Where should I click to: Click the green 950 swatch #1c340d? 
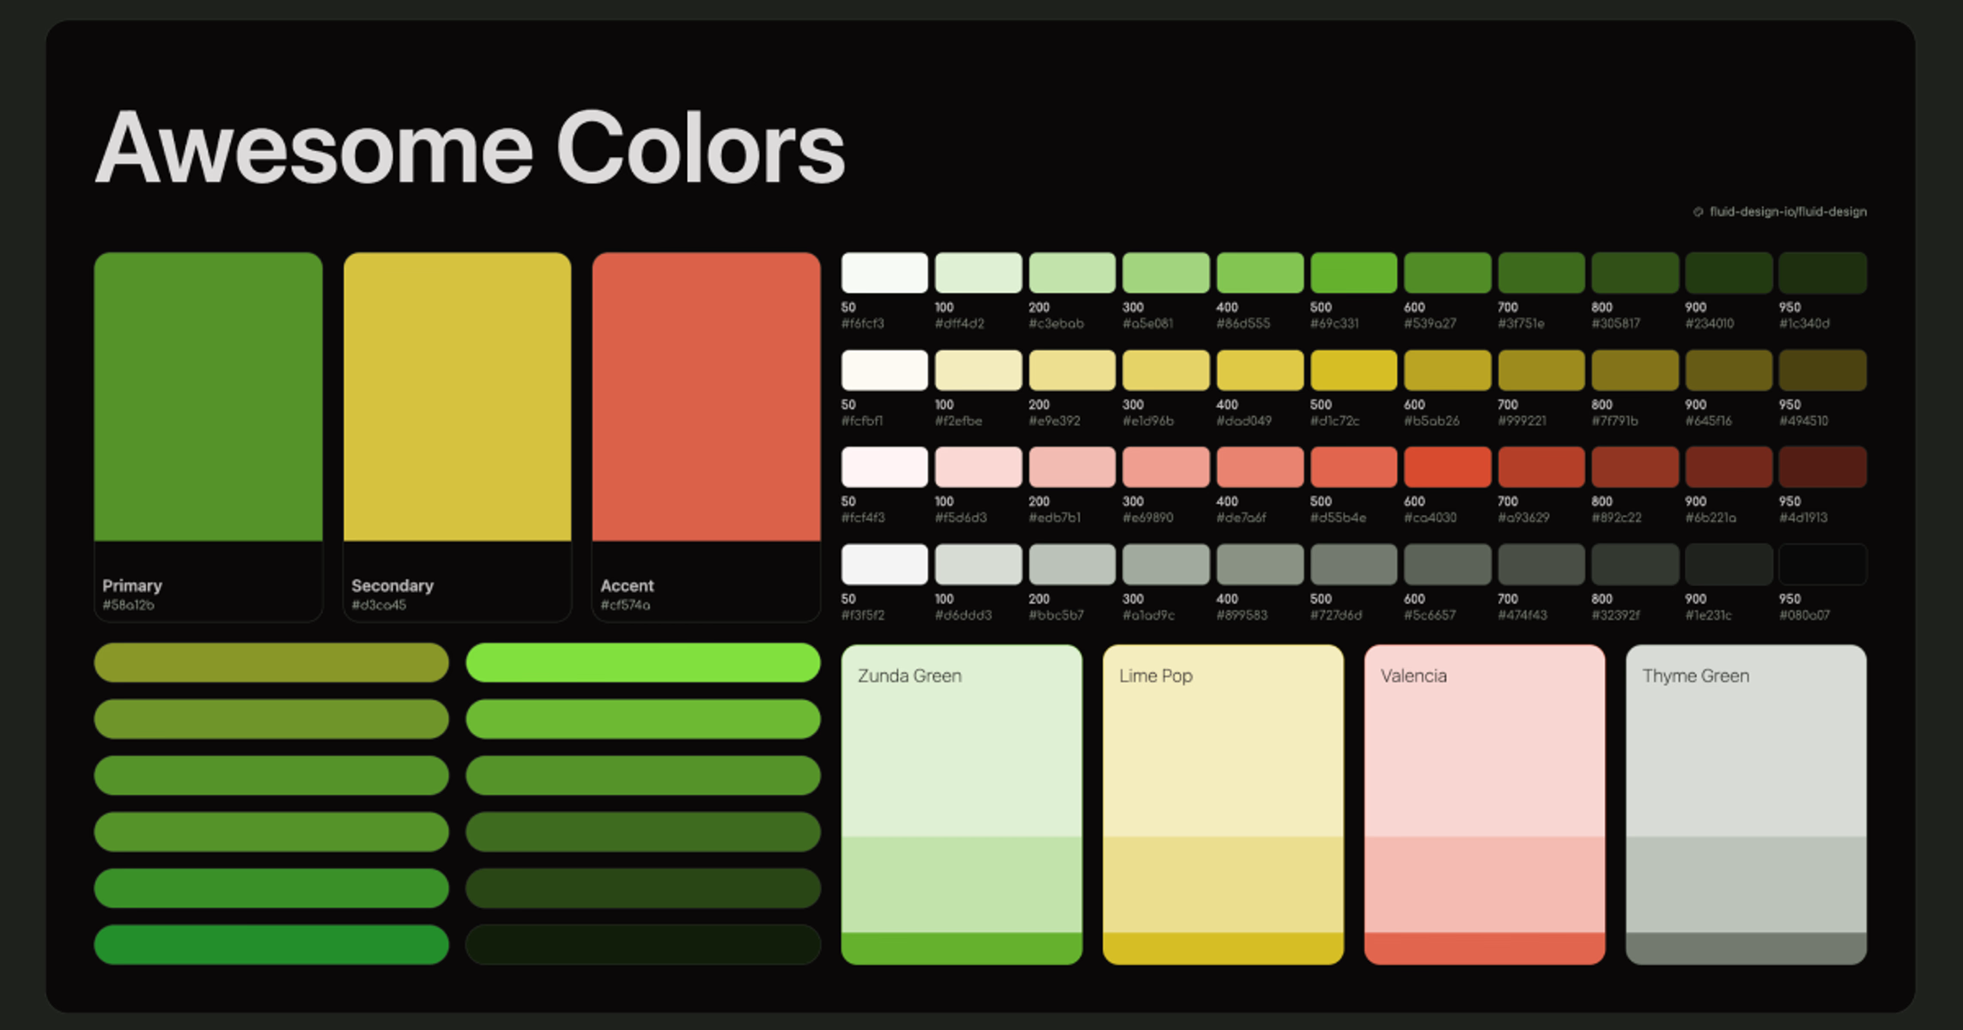pyautogui.click(x=1822, y=273)
